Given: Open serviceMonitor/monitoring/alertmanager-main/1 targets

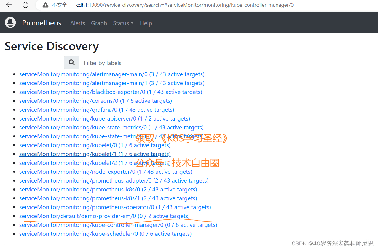Looking at the screenshot, I should (x=112, y=83).
